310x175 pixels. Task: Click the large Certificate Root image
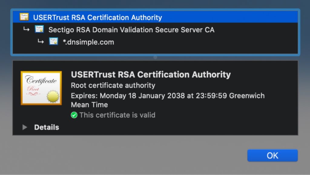tap(41, 88)
